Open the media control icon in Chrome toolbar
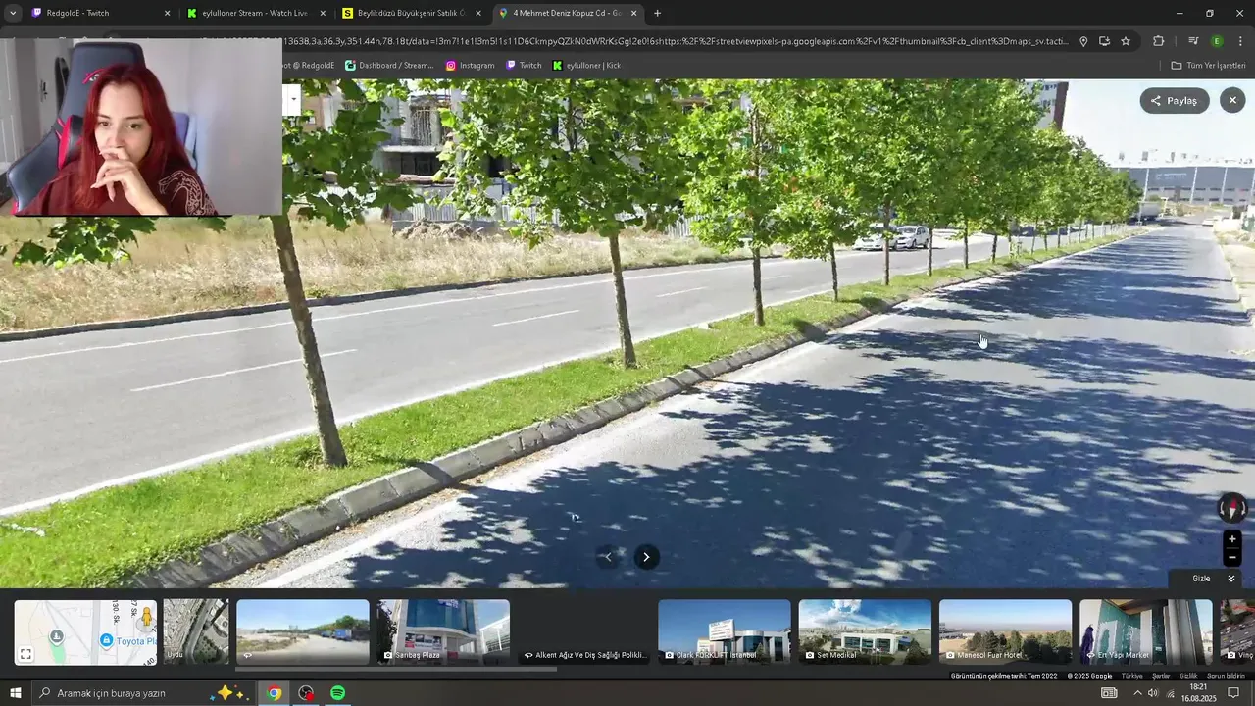Image resolution: width=1255 pixels, height=706 pixels. [1193, 41]
